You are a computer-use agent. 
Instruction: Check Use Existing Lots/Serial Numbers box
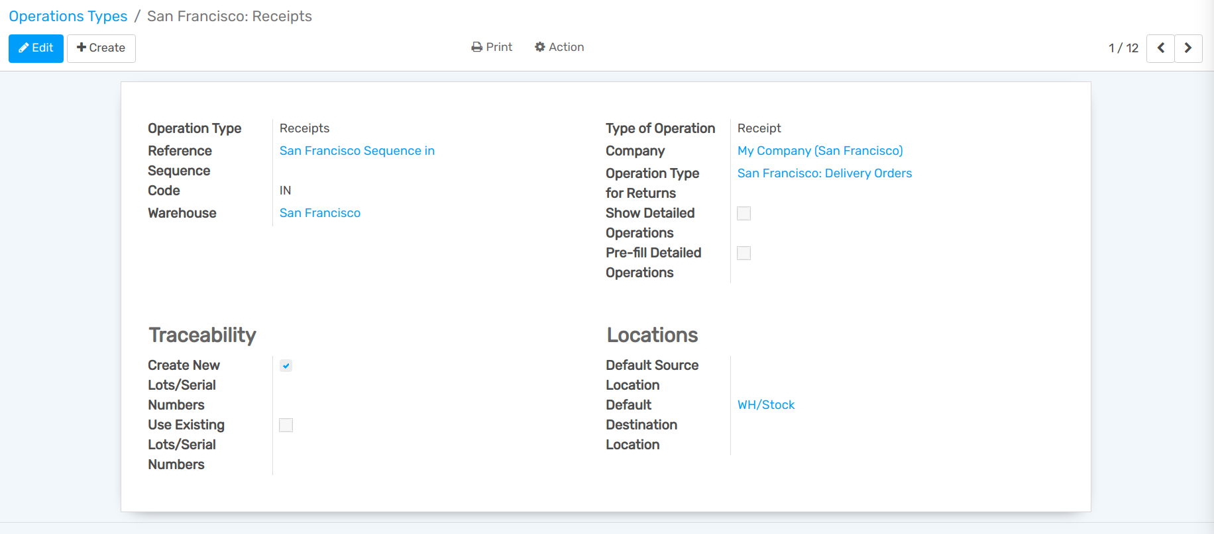point(286,425)
